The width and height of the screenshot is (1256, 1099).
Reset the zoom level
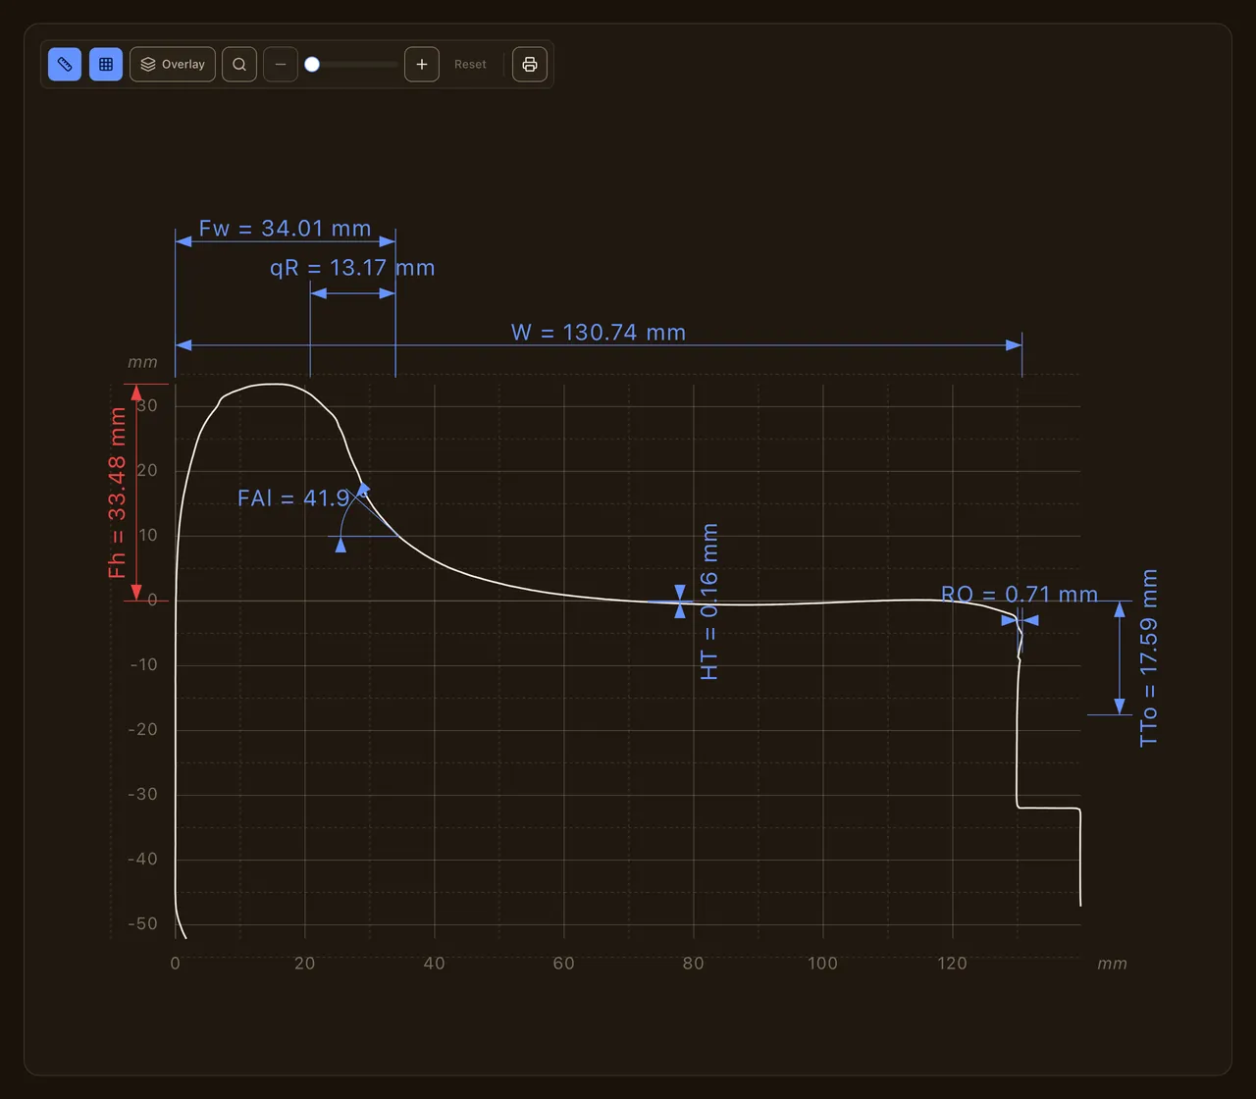tap(470, 65)
